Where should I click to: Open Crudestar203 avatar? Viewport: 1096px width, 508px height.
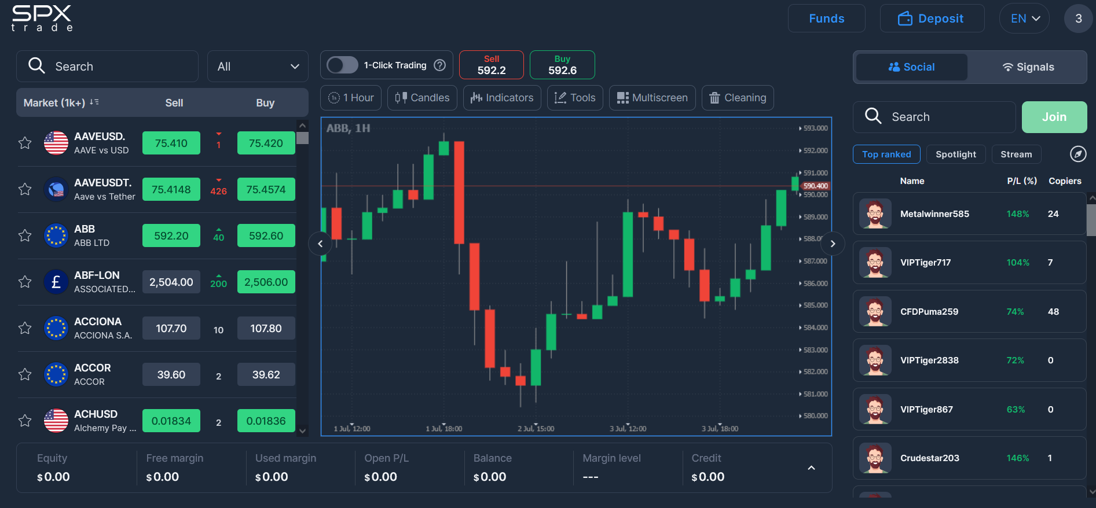875,458
